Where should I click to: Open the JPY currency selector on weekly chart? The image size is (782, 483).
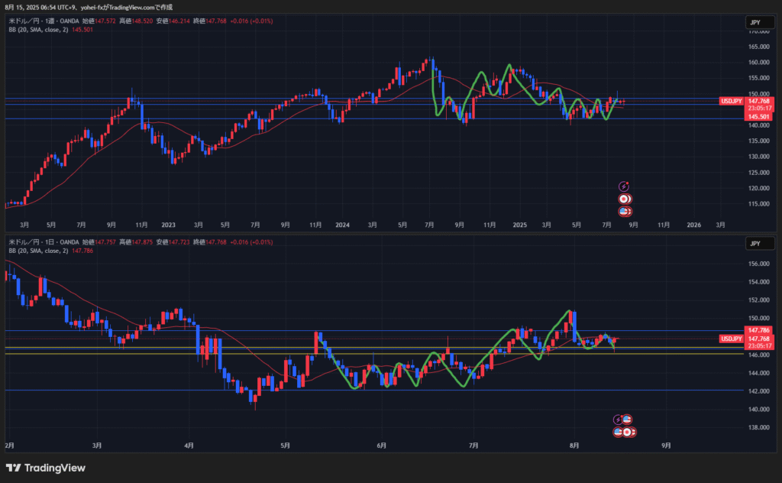[755, 23]
